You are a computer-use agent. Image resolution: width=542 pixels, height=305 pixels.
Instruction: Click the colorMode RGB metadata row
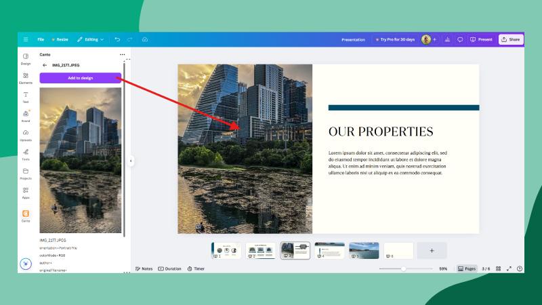click(x=52, y=256)
